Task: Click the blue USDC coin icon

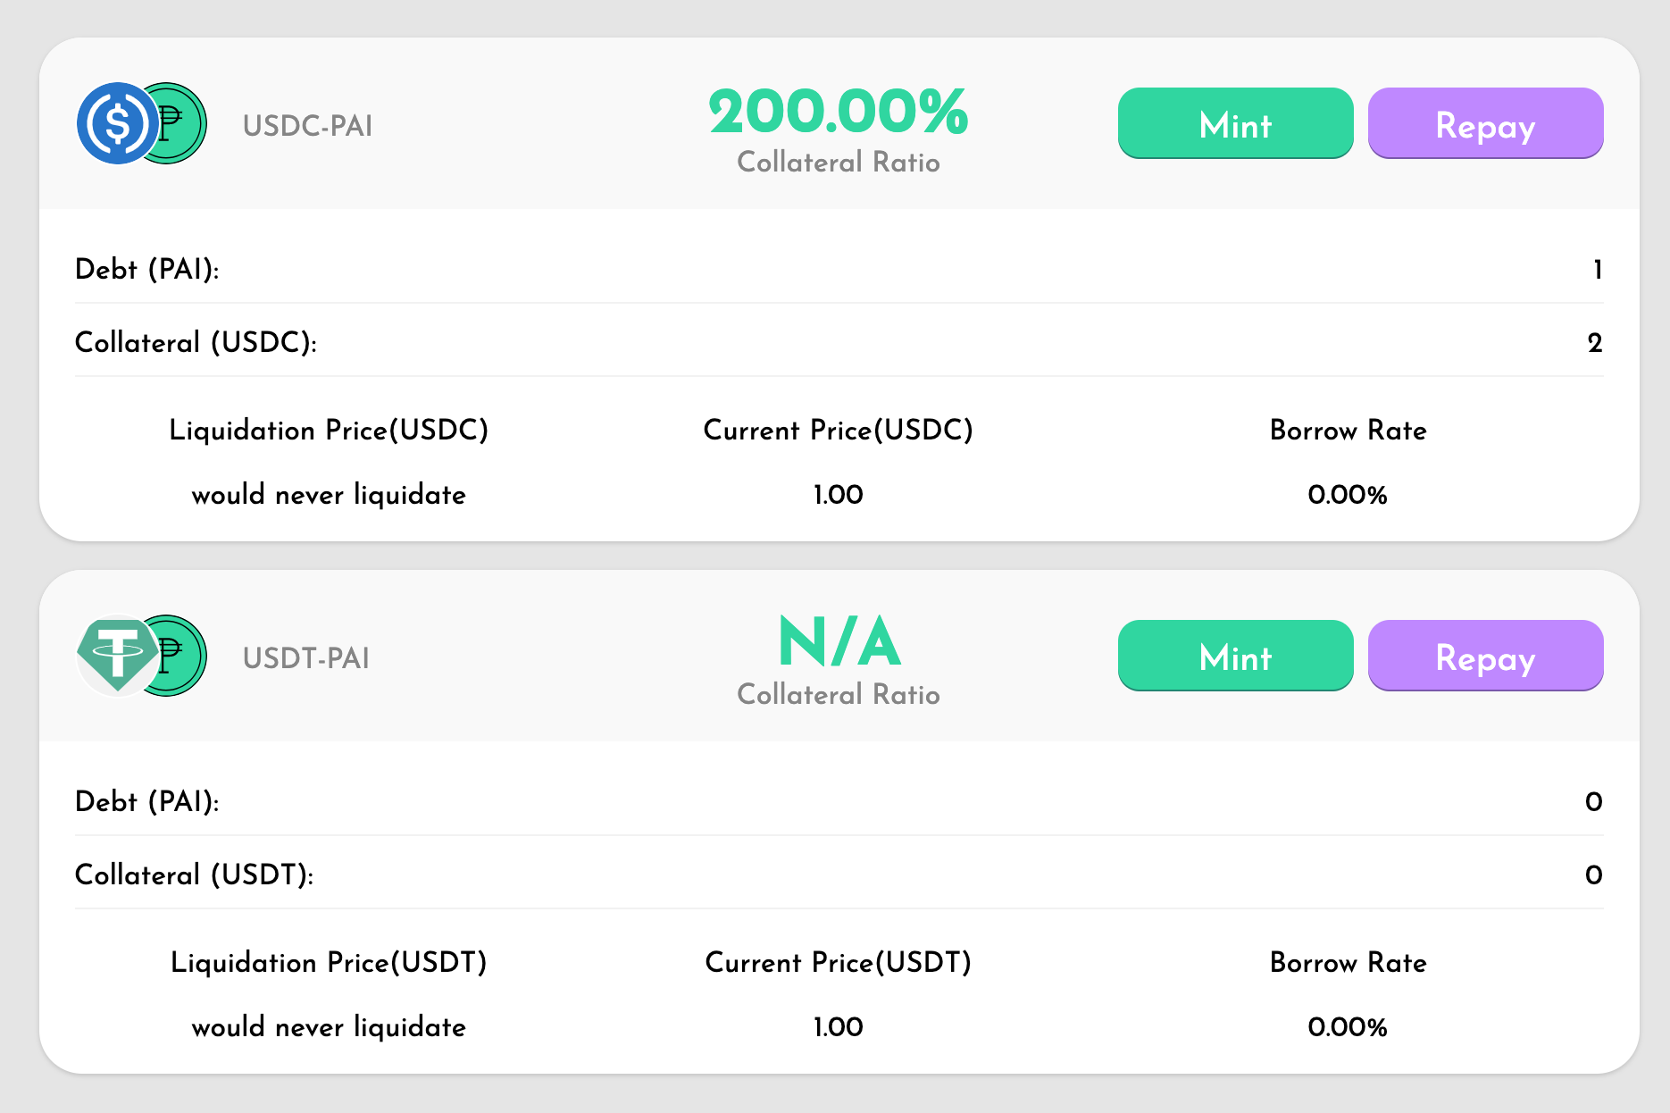Action: click(x=118, y=123)
